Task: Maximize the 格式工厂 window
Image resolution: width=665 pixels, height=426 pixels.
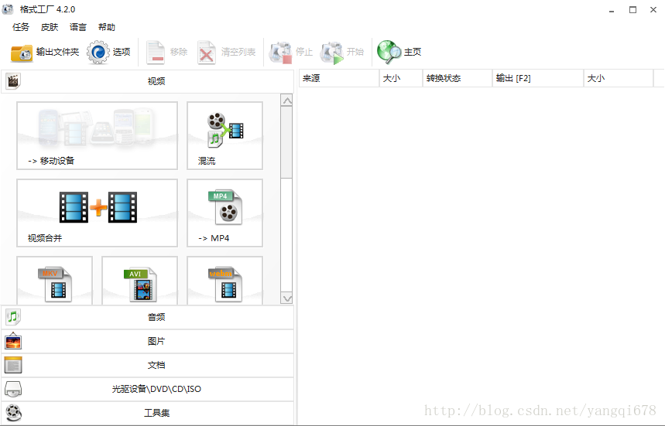Action: pos(632,10)
